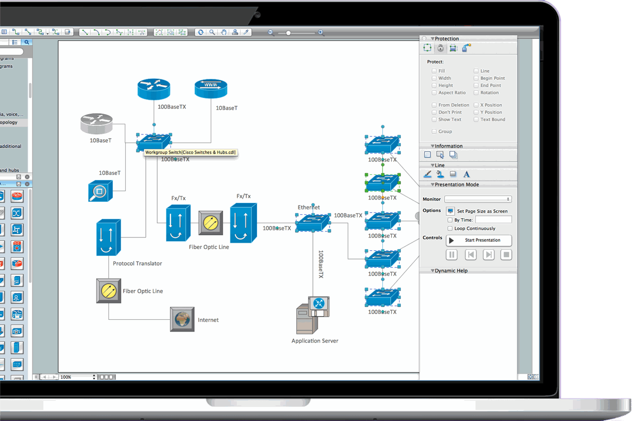Open the text format 'A' icon
The width and height of the screenshot is (633, 421).
pos(466,174)
